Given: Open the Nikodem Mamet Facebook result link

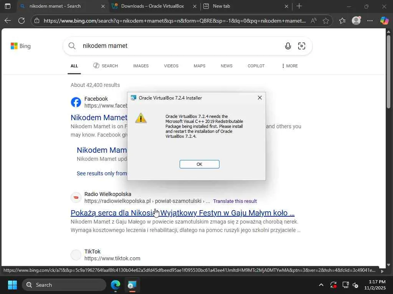Looking at the screenshot, I should tap(99, 118).
